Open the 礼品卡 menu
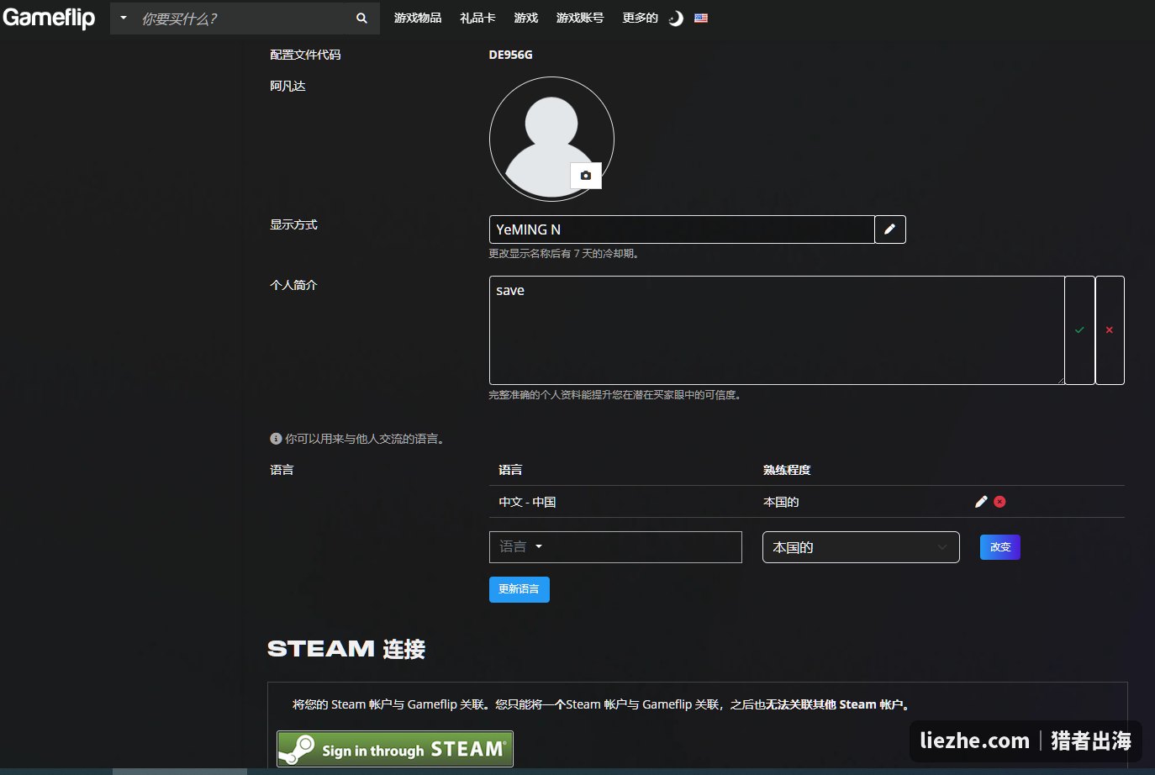This screenshot has width=1155, height=775. click(x=477, y=18)
